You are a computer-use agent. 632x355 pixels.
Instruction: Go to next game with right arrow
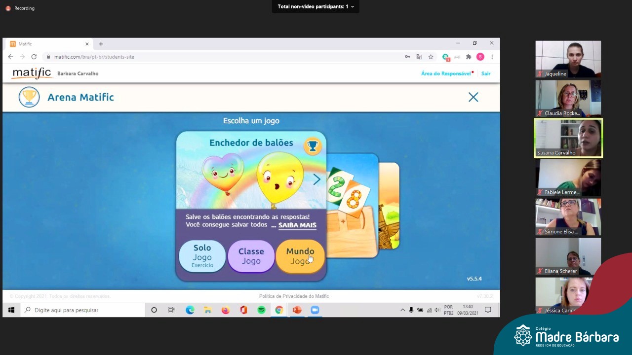(316, 179)
